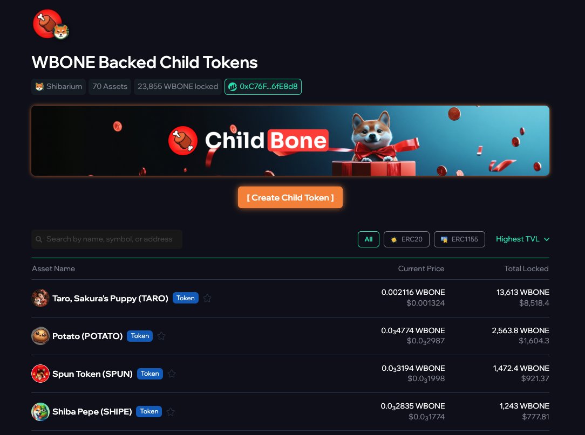585x435 pixels.
Task: Open the Taro token avatar icon
Action: click(x=40, y=298)
